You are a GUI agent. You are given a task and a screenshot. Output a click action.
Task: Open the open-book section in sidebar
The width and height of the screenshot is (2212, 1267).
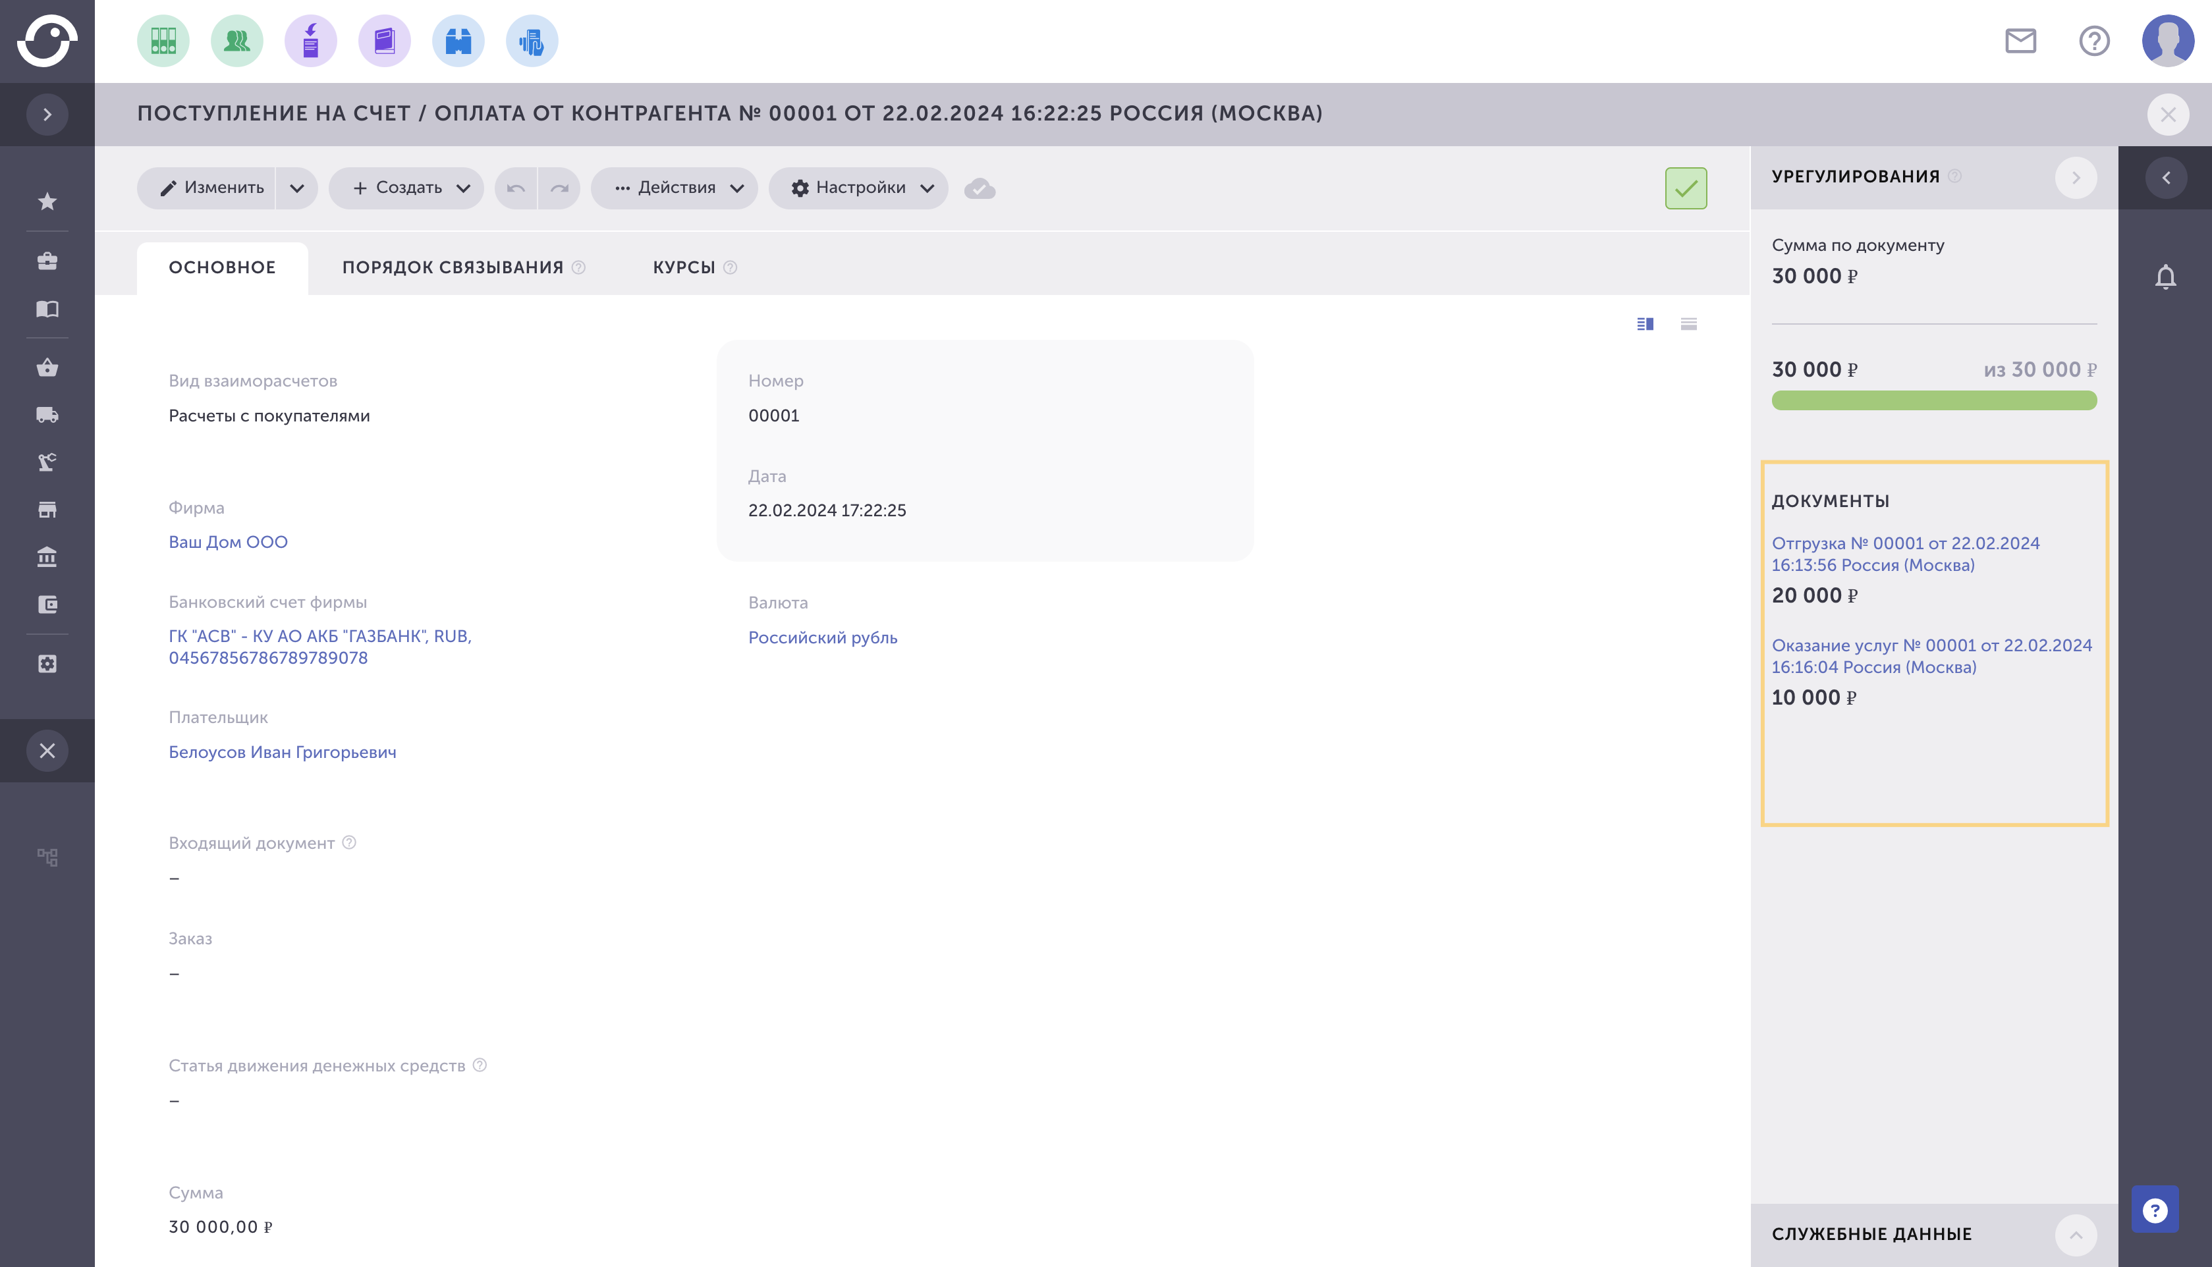pos(47,309)
